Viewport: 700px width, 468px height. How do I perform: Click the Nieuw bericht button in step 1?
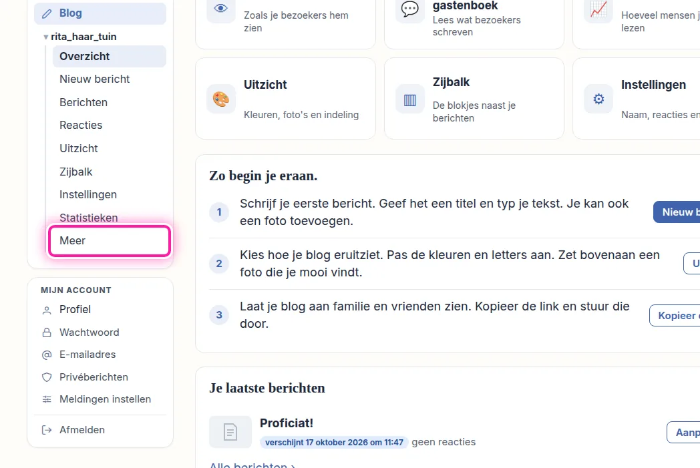[x=677, y=212]
